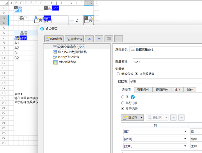Switch to the 查询条件 tab
This screenshot has height=153, width=202.
143,90
